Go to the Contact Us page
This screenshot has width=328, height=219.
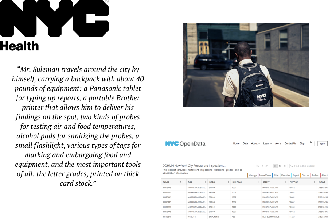pos(290,143)
